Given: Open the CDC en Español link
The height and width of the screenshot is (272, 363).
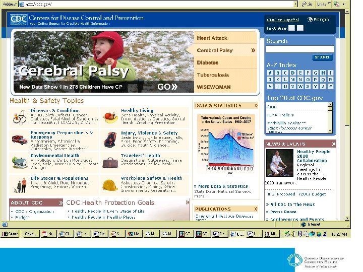Looking at the screenshot, I should (x=283, y=20).
